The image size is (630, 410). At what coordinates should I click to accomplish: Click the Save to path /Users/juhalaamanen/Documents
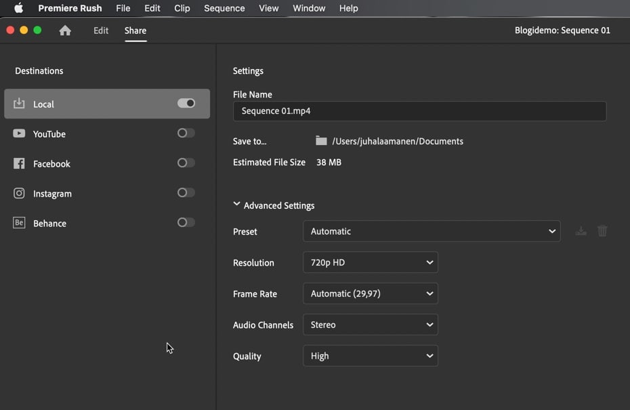tap(398, 141)
